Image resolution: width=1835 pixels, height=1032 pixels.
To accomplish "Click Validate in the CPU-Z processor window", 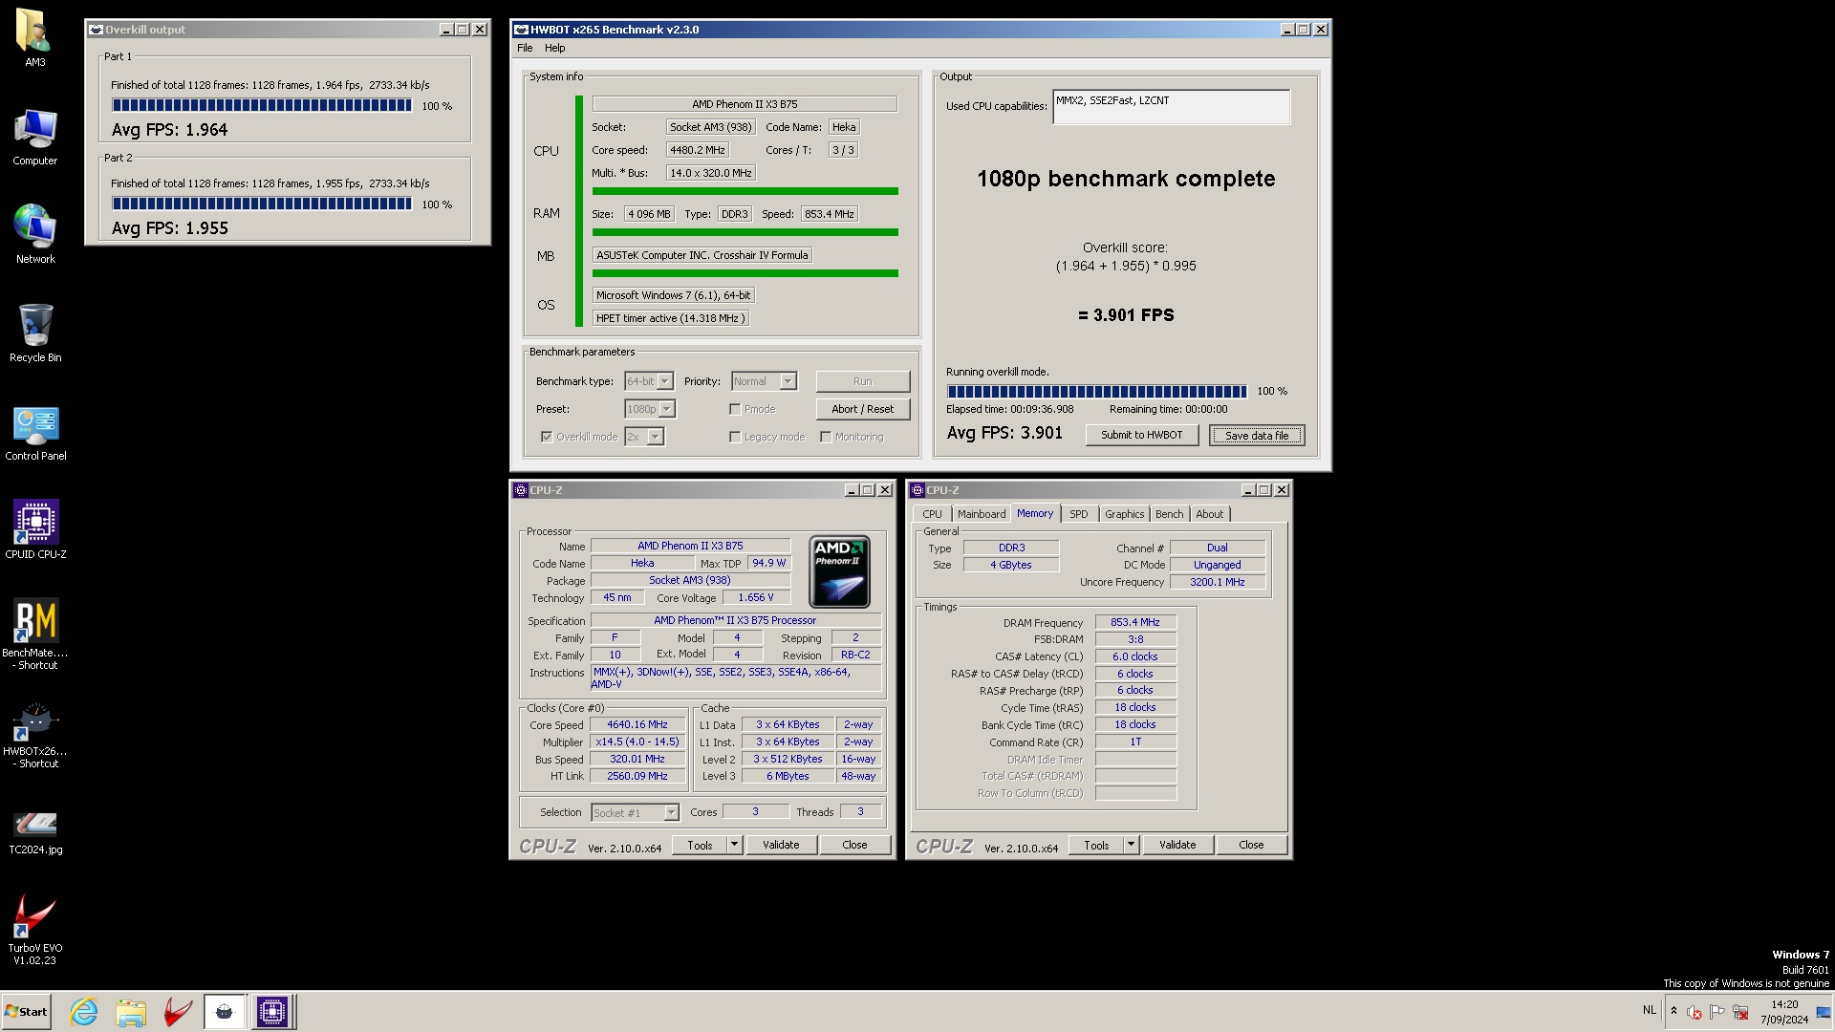I will (x=781, y=845).
